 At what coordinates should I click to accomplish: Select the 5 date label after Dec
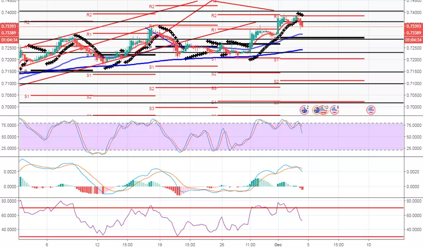tap(308, 244)
